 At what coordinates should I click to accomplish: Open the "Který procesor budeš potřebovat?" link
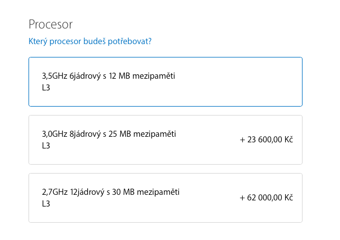[x=89, y=42]
